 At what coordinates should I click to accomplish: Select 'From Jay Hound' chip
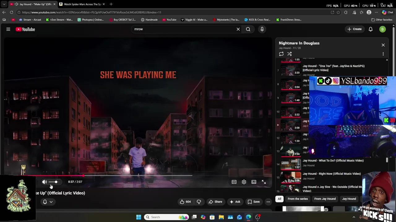tap(325, 199)
